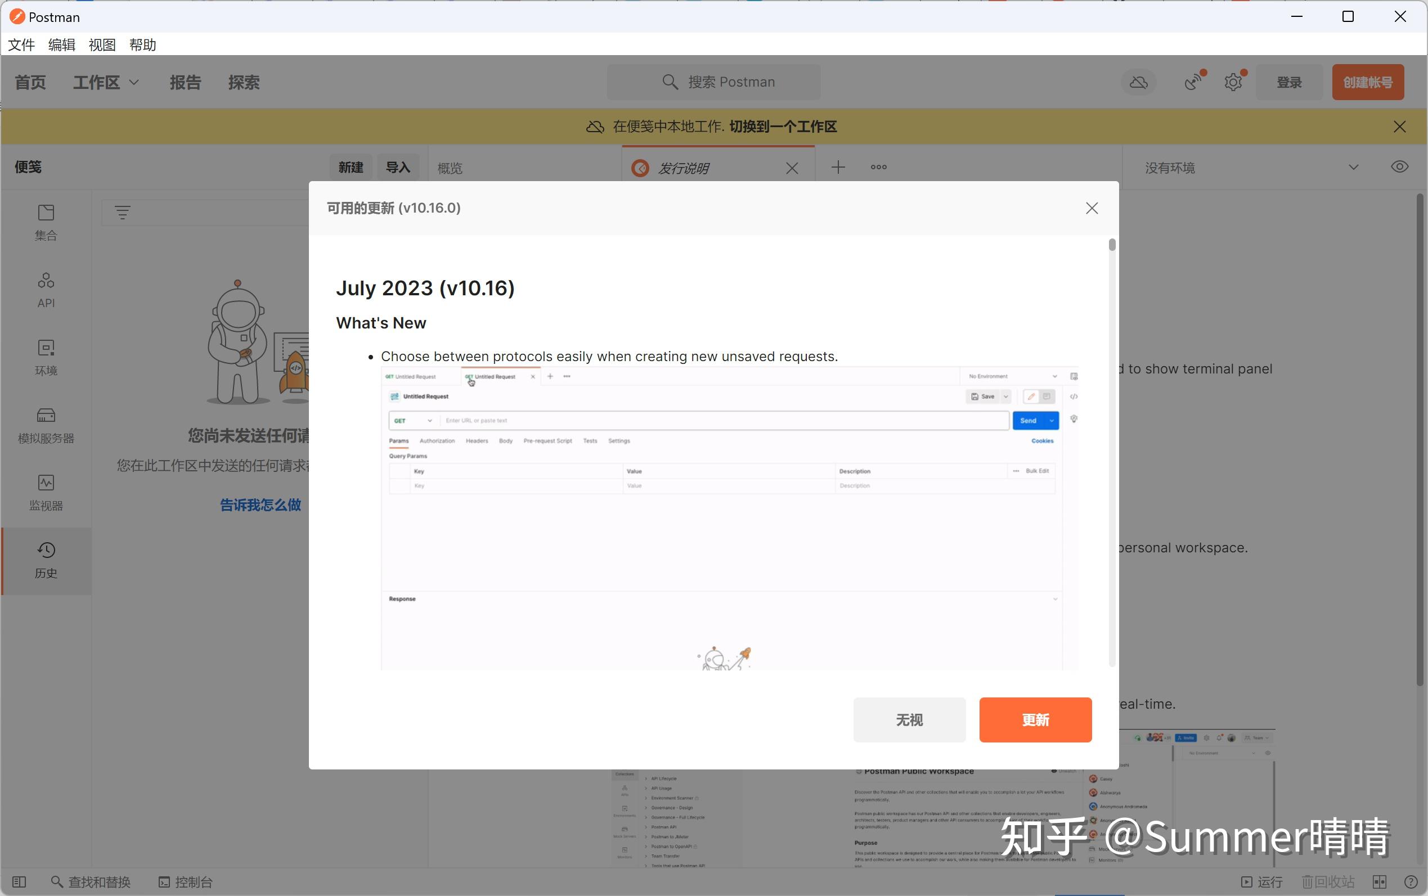Click the 无视 dismiss button in dialog
The width and height of the screenshot is (1428, 896).
tap(909, 719)
